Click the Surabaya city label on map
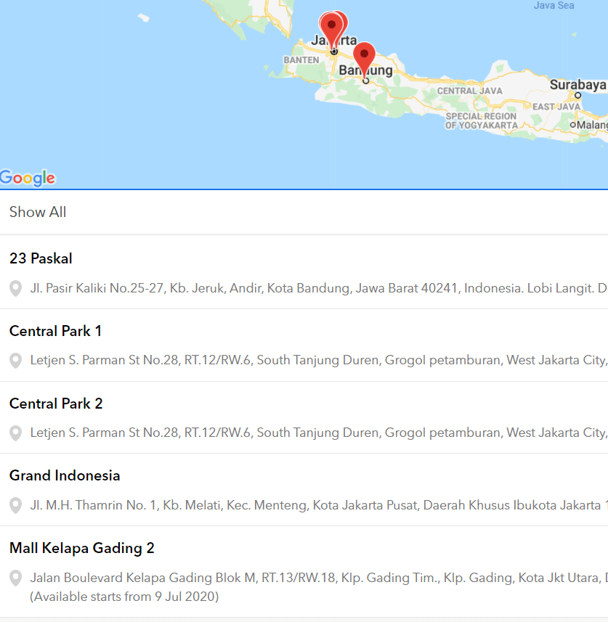 (577, 84)
